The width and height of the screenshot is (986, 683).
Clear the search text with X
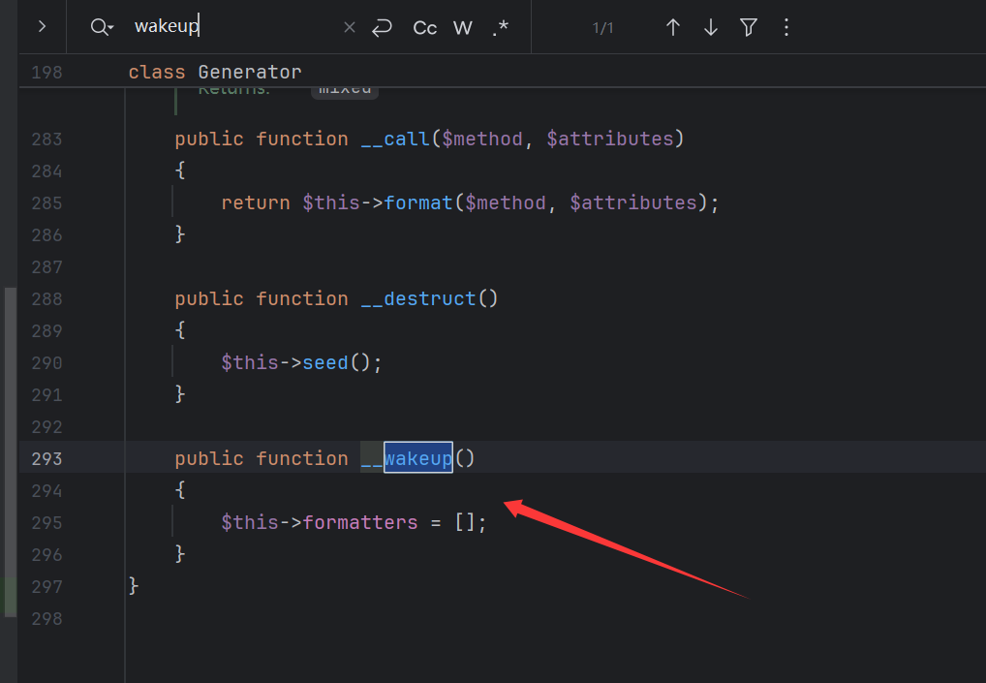pyautogui.click(x=350, y=28)
